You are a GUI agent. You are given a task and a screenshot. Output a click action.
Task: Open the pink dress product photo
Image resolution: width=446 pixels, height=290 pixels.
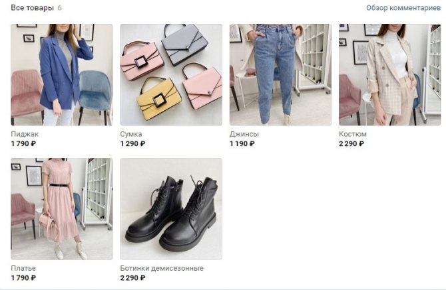coord(62,209)
